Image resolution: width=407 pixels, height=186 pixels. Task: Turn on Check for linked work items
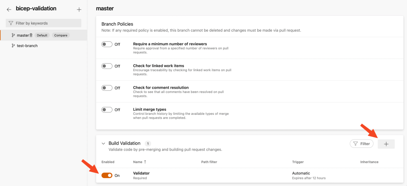tap(107, 66)
